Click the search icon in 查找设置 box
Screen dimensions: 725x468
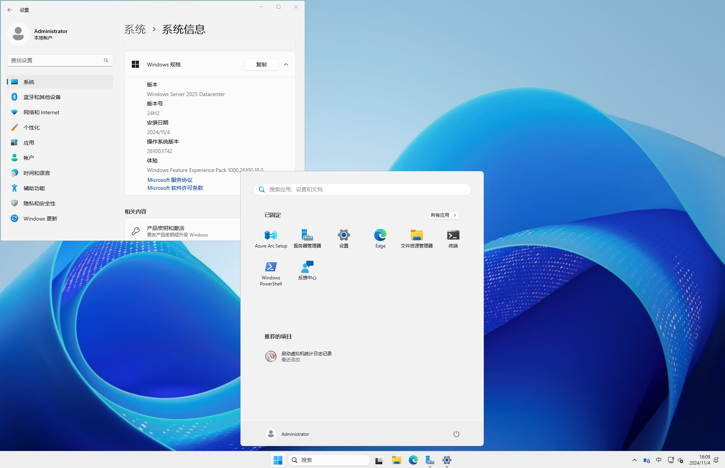pos(106,60)
